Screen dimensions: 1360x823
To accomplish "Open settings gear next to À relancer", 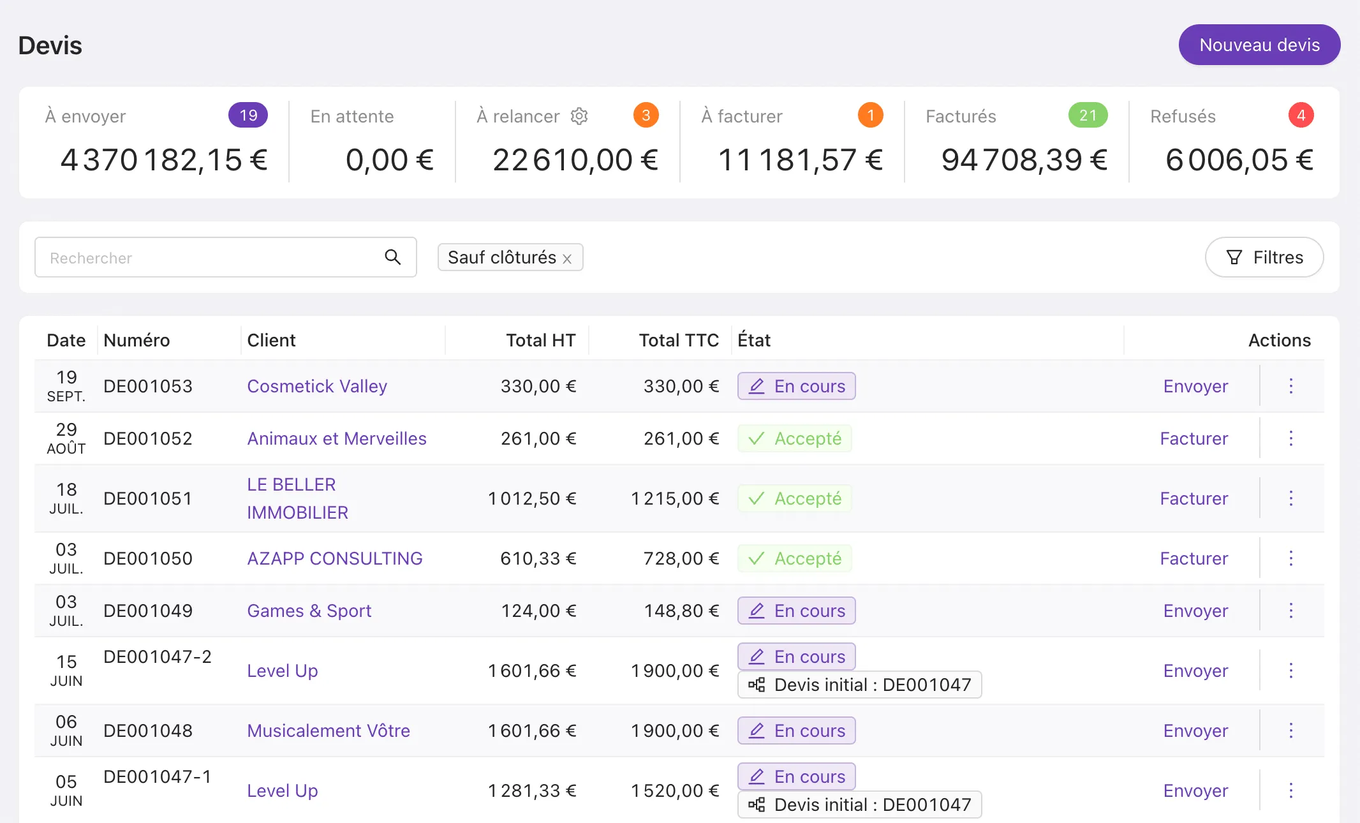I will coord(579,116).
